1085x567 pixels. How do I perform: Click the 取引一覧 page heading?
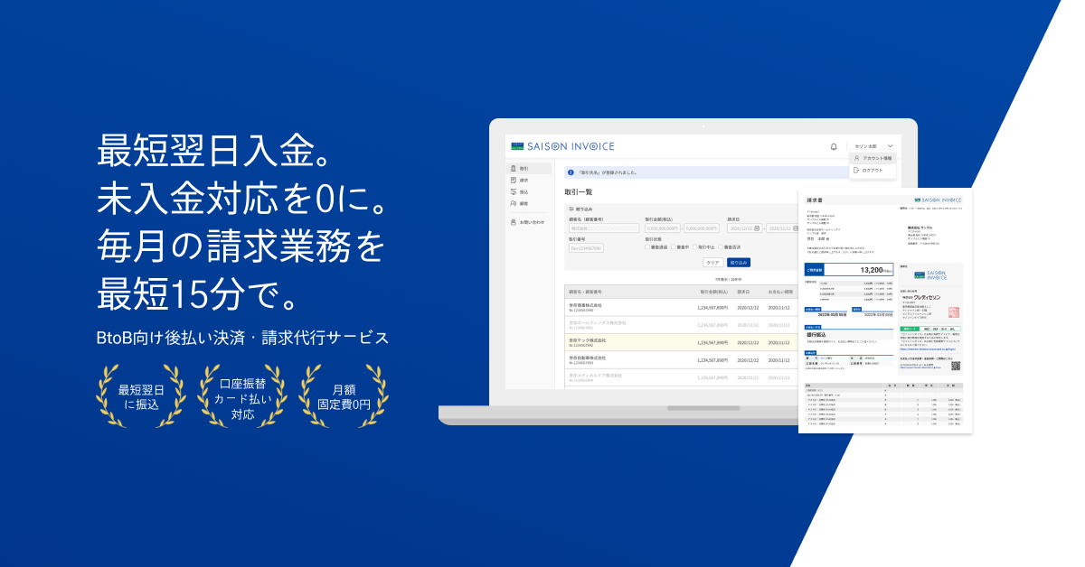pyautogui.click(x=579, y=191)
